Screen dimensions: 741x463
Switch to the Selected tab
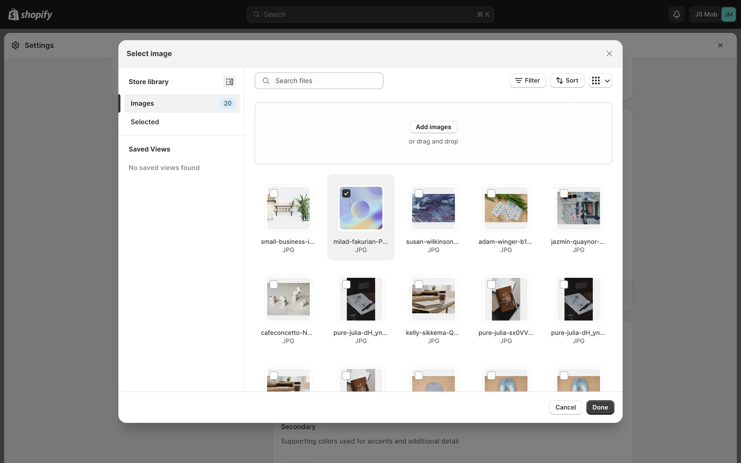(145, 122)
